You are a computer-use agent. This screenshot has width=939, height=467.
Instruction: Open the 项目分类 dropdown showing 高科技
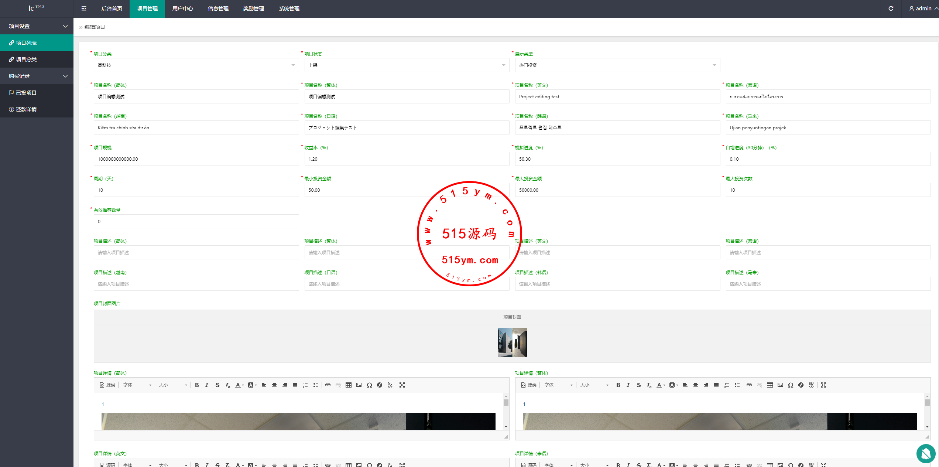click(x=196, y=65)
